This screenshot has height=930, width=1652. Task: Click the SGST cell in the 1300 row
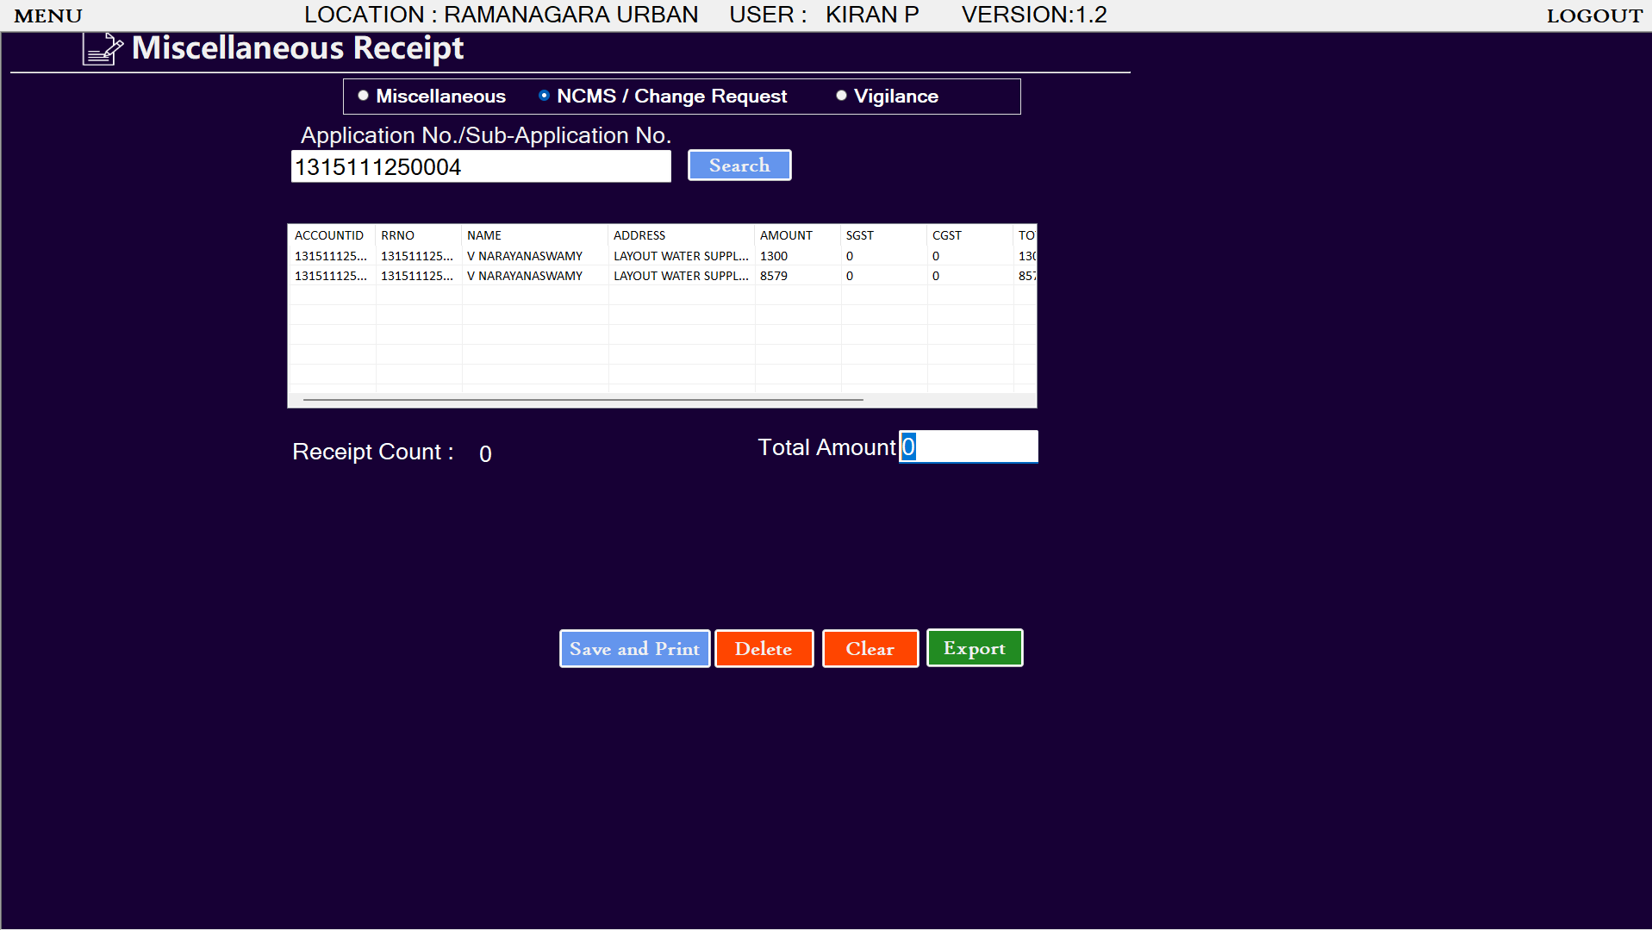tap(884, 256)
